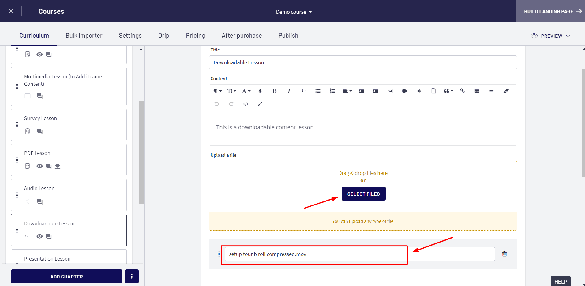Click the lesson Title input field

click(363, 62)
